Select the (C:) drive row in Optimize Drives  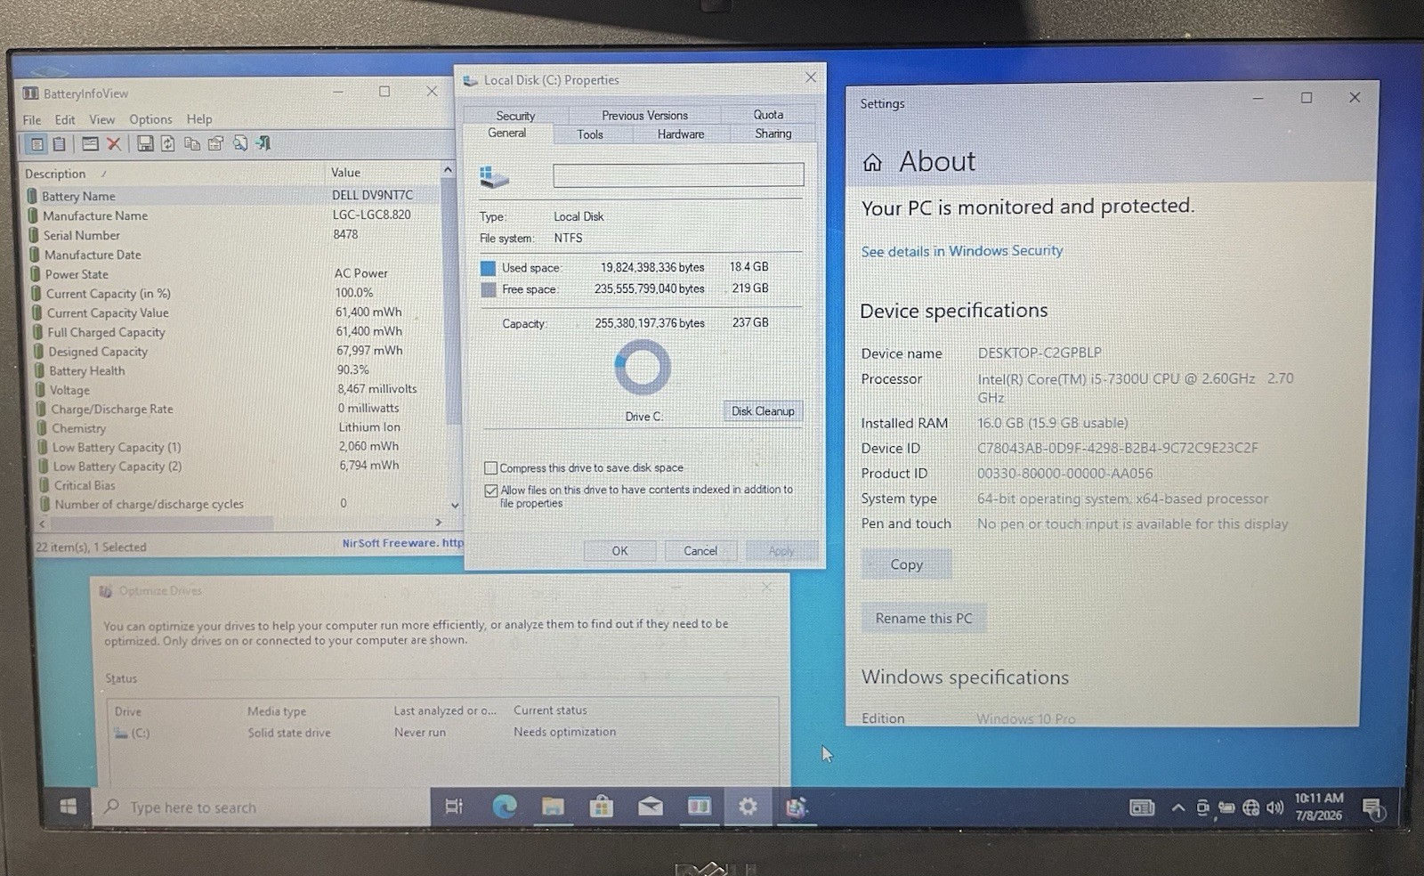point(443,733)
